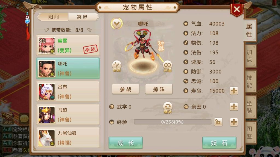Switch to 冥界 pet list

tap(83, 17)
